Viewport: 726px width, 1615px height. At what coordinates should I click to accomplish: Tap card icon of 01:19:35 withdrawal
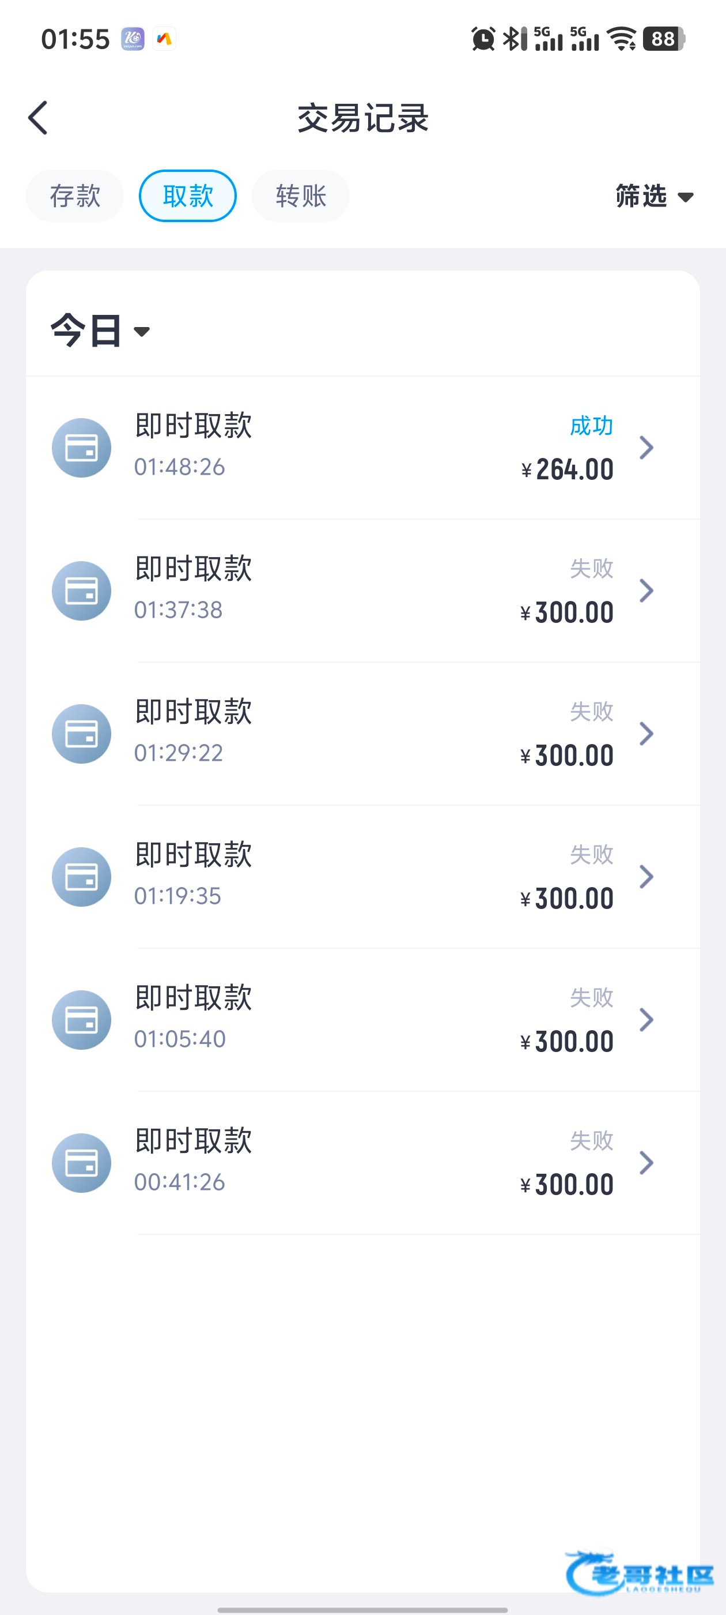(x=81, y=877)
